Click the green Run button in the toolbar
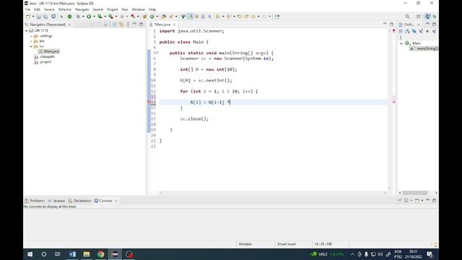 click(x=89, y=17)
